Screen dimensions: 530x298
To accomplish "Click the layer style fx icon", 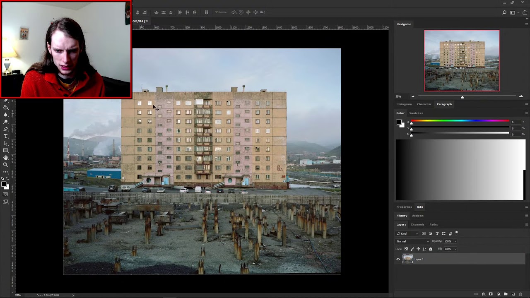I will 484,294.
